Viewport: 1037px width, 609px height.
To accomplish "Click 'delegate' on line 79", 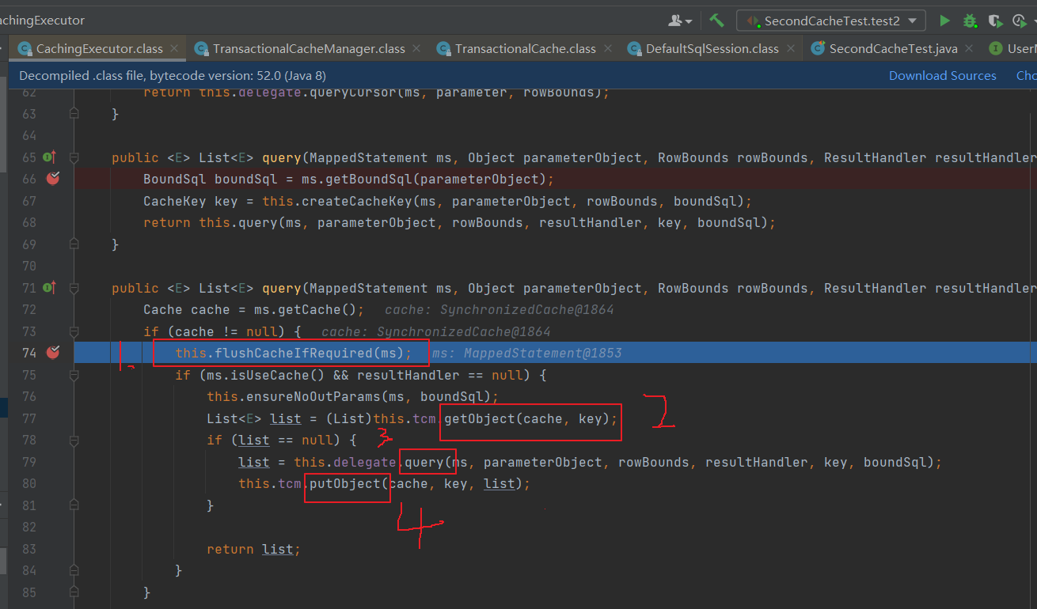I will pos(365,462).
